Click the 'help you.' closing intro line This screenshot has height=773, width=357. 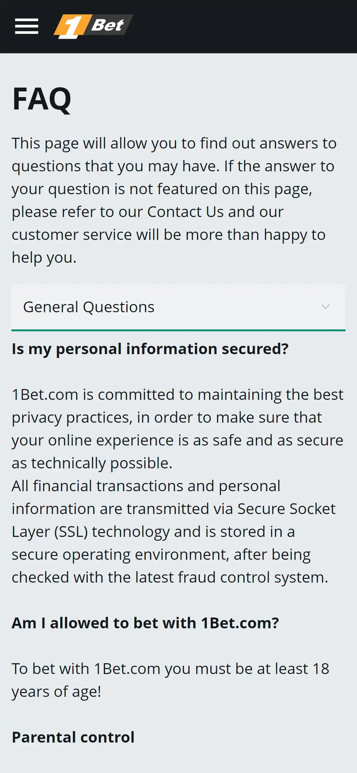(x=44, y=258)
